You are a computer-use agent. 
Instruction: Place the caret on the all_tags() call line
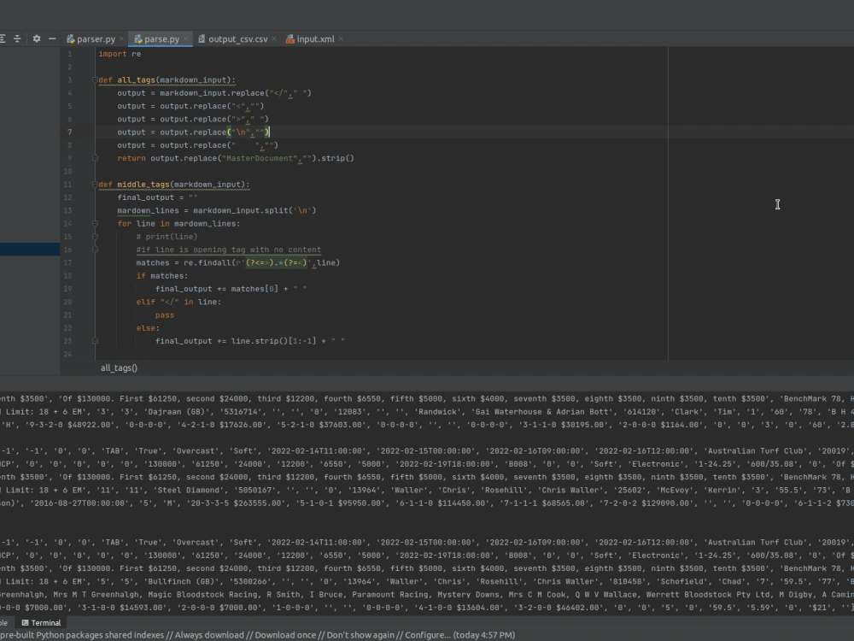(x=117, y=368)
